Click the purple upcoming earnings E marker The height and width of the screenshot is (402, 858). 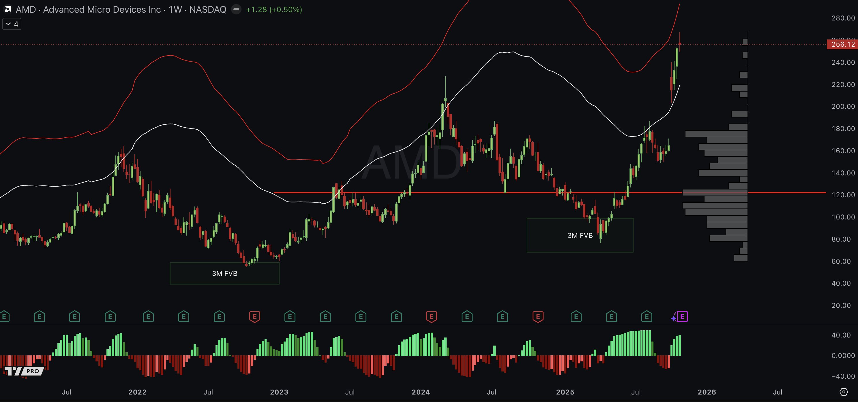click(x=682, y=316)
